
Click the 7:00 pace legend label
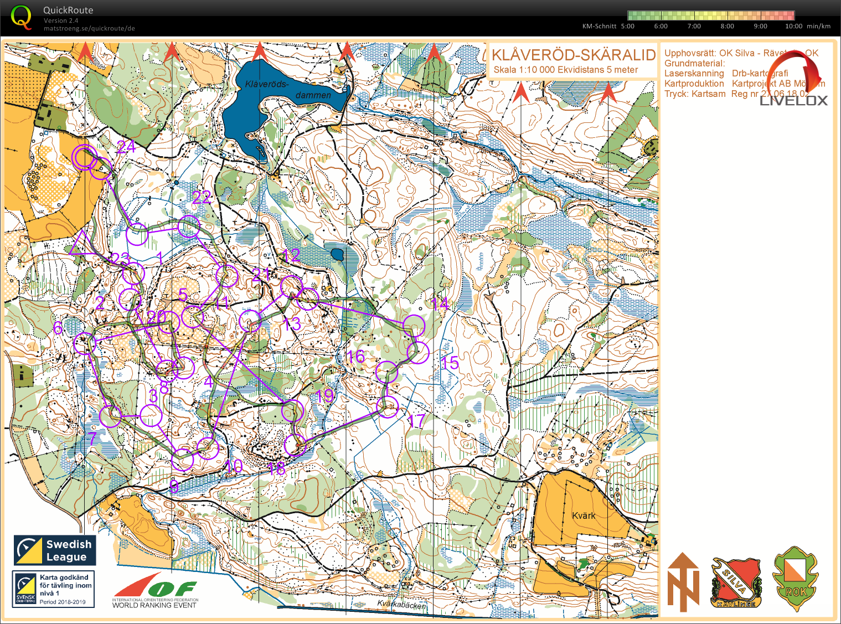click(x=694, y=26)
